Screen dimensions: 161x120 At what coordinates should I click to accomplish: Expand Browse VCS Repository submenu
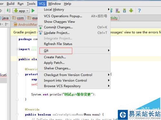pos(74,86)
